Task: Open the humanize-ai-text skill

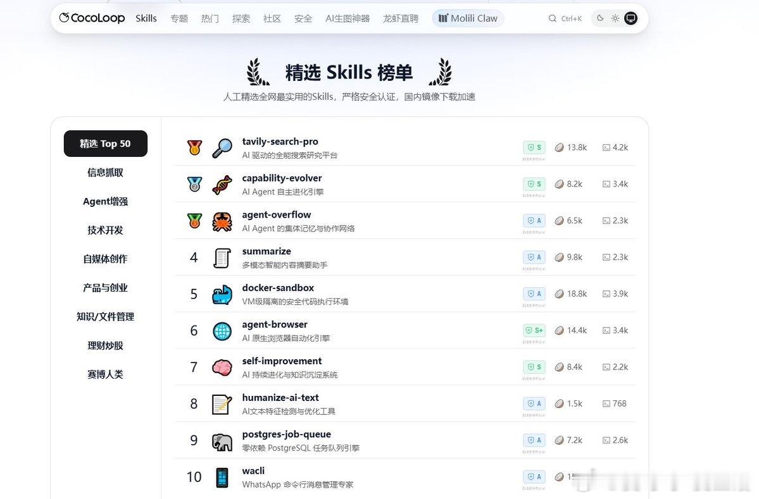Action: pos(280,397)
